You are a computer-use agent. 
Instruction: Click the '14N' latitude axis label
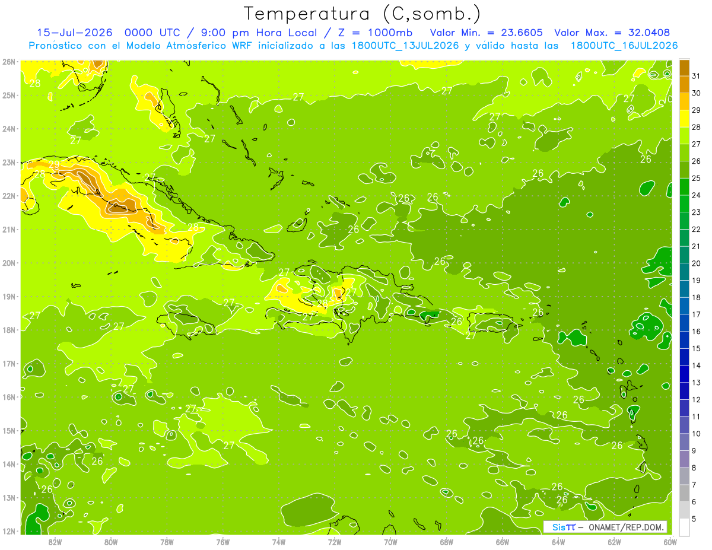coord(8,464)
